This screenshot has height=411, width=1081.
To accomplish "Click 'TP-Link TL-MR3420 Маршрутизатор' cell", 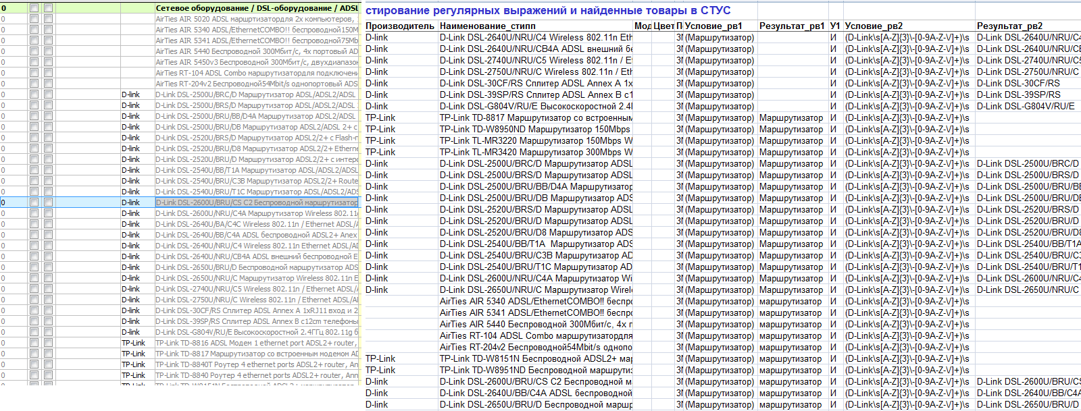I will tap(536, 152).
